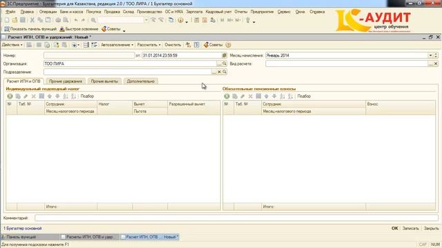Copy row icon in income tax table
Image resolution: width=442 pixels, height=248 pixels.
pyautogui.click(x=18, y=96)
